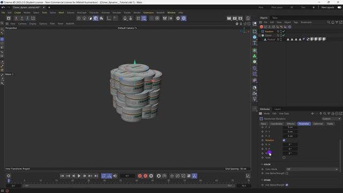Switch to the Fields tab
Screen dimensions: 343x193
(x=330, y=124)
